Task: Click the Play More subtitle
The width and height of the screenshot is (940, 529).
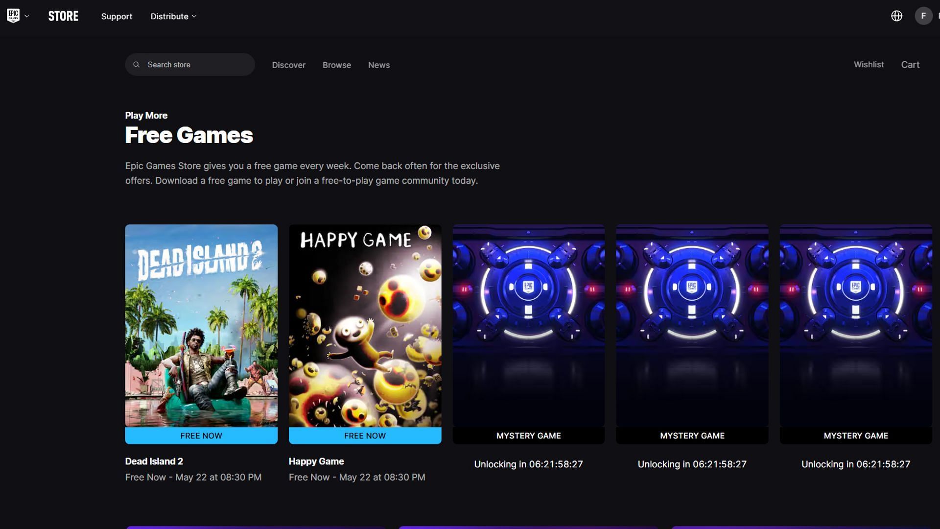Action: 146,116
